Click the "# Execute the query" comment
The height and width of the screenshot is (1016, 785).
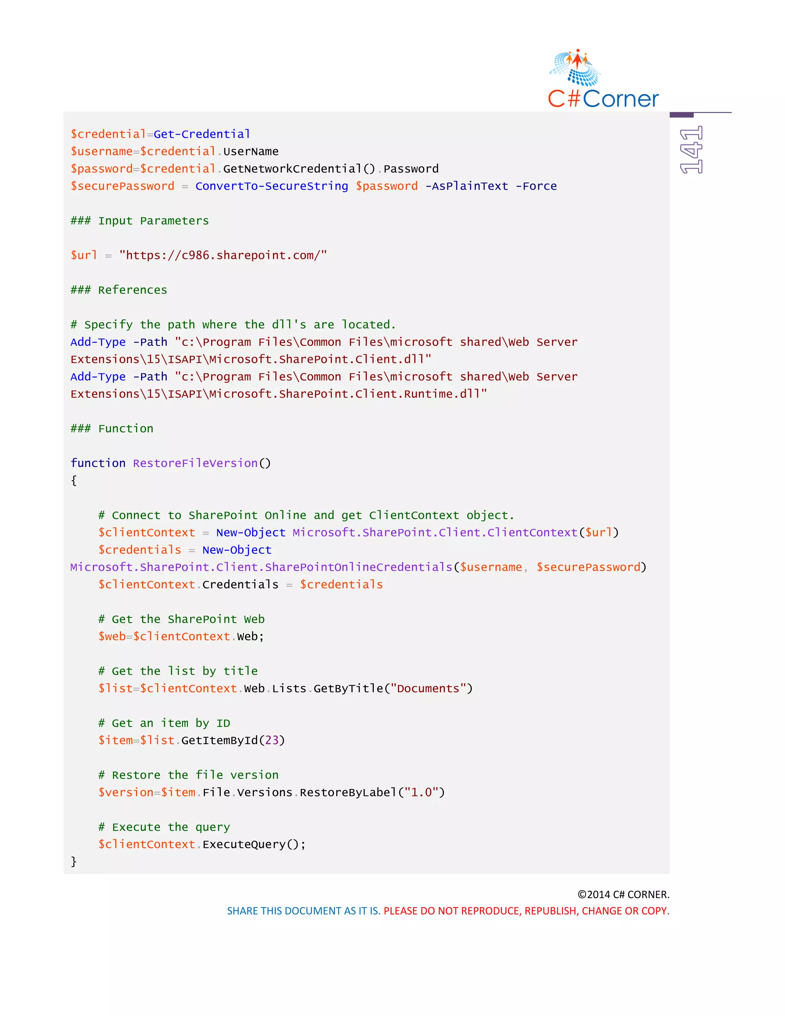point(164,828)
